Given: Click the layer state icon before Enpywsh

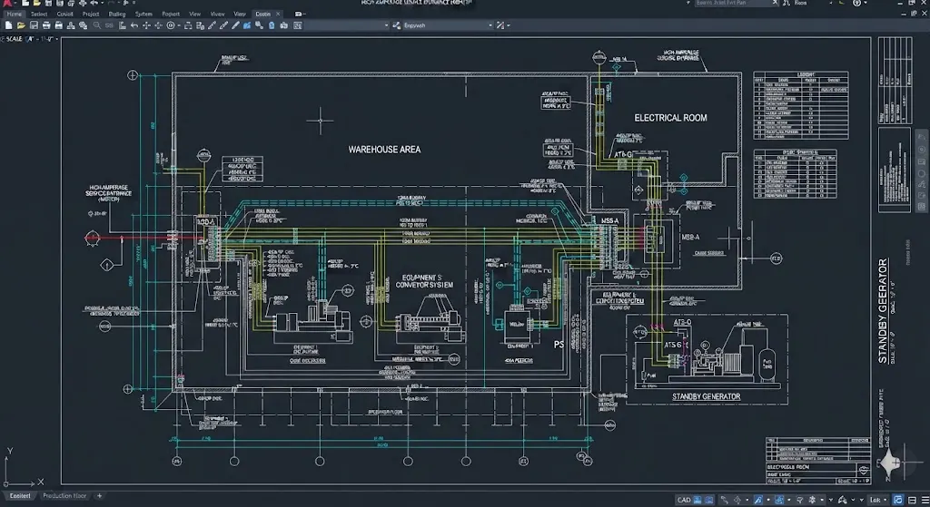Looking at the screenshot, I should (x=396, y=25).
